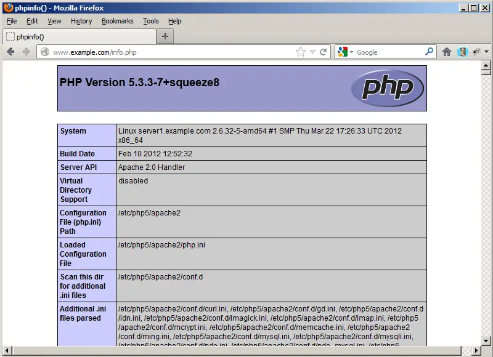Open a new tab with plus button

(165, 36)
